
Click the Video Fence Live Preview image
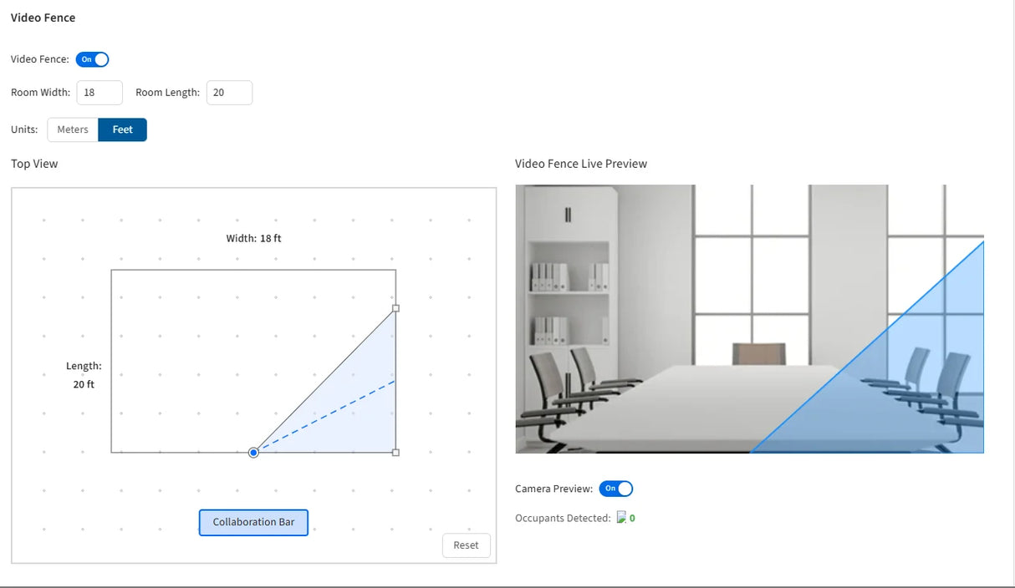pyautogui.click(x=750, y=319)
